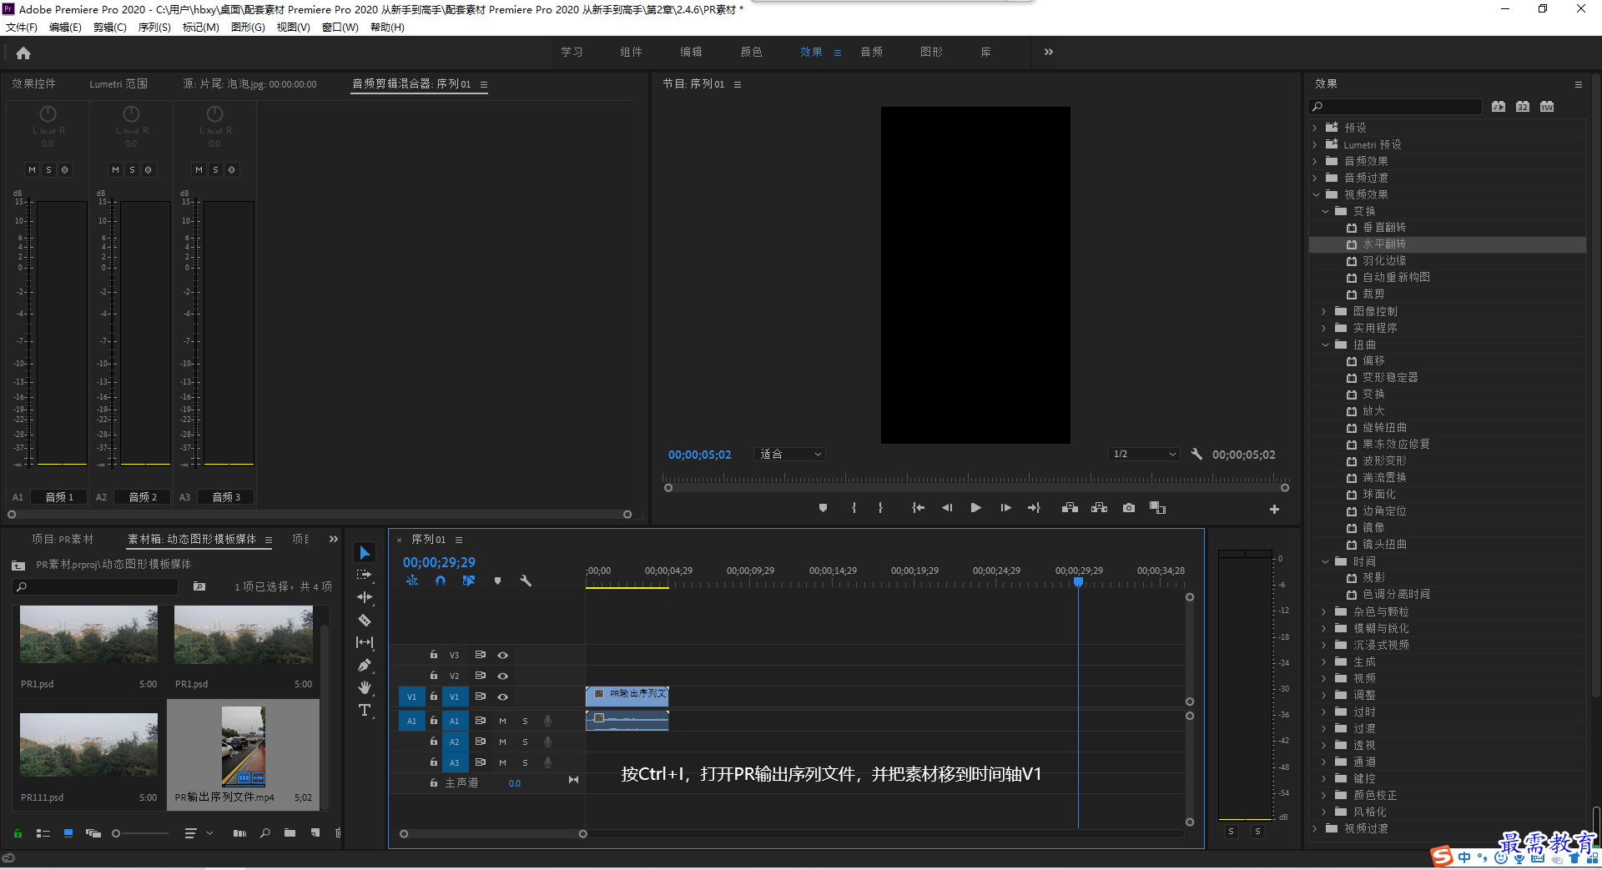Open 效果控件 panel tab

pyautogui.click(x=33, y=83)
